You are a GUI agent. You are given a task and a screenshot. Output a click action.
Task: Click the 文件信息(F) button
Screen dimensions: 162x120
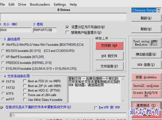tap(110, 66)
